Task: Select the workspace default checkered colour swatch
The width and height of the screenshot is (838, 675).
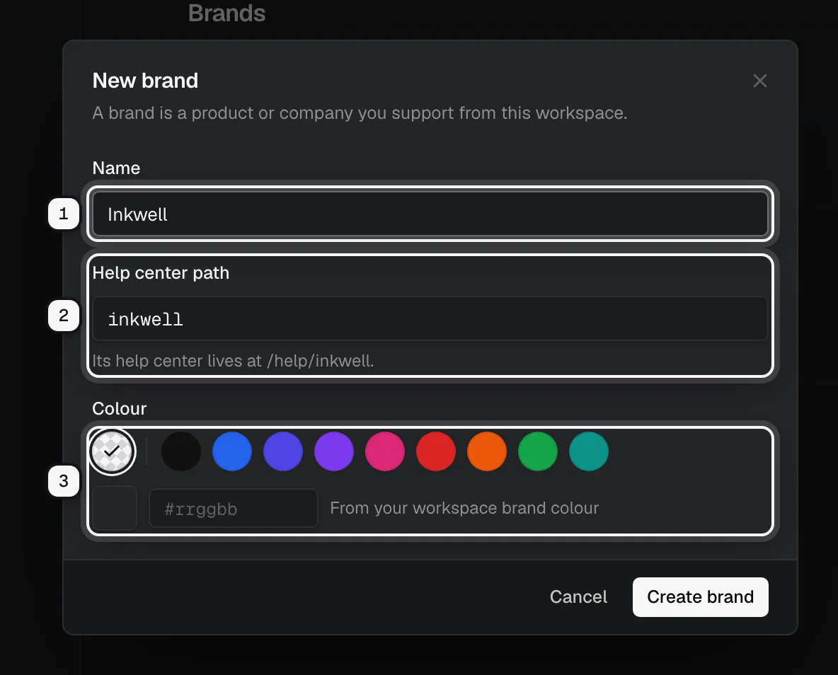Action: point(112,451)
